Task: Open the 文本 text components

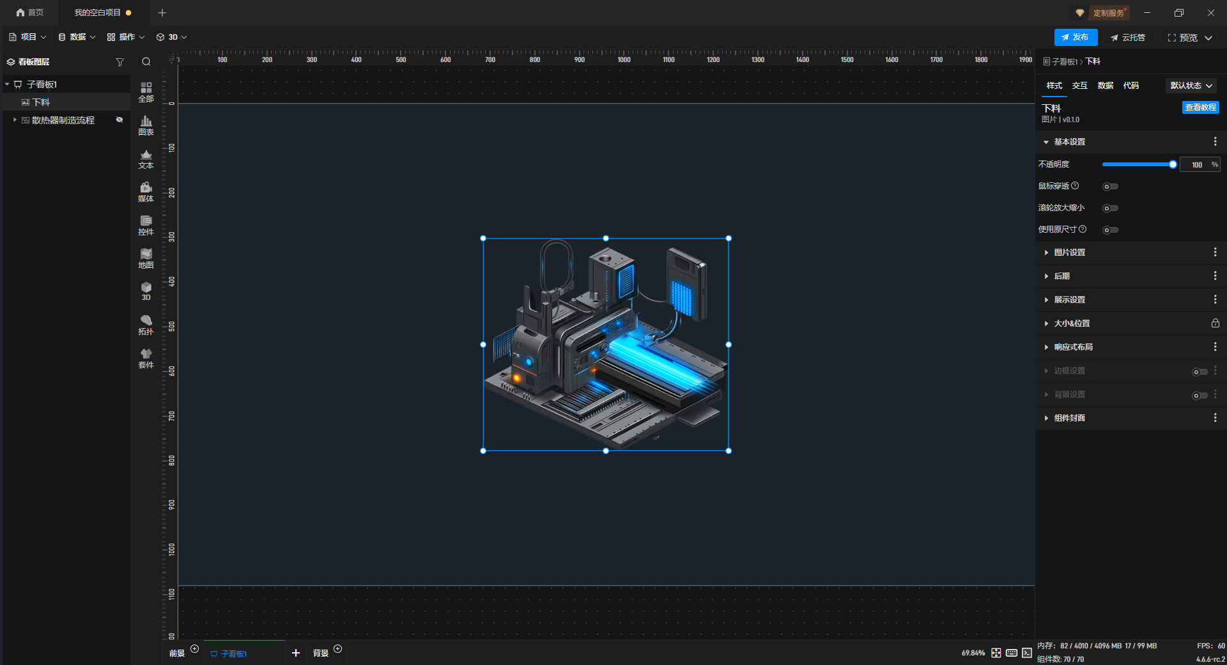Action: coord(146,159)
